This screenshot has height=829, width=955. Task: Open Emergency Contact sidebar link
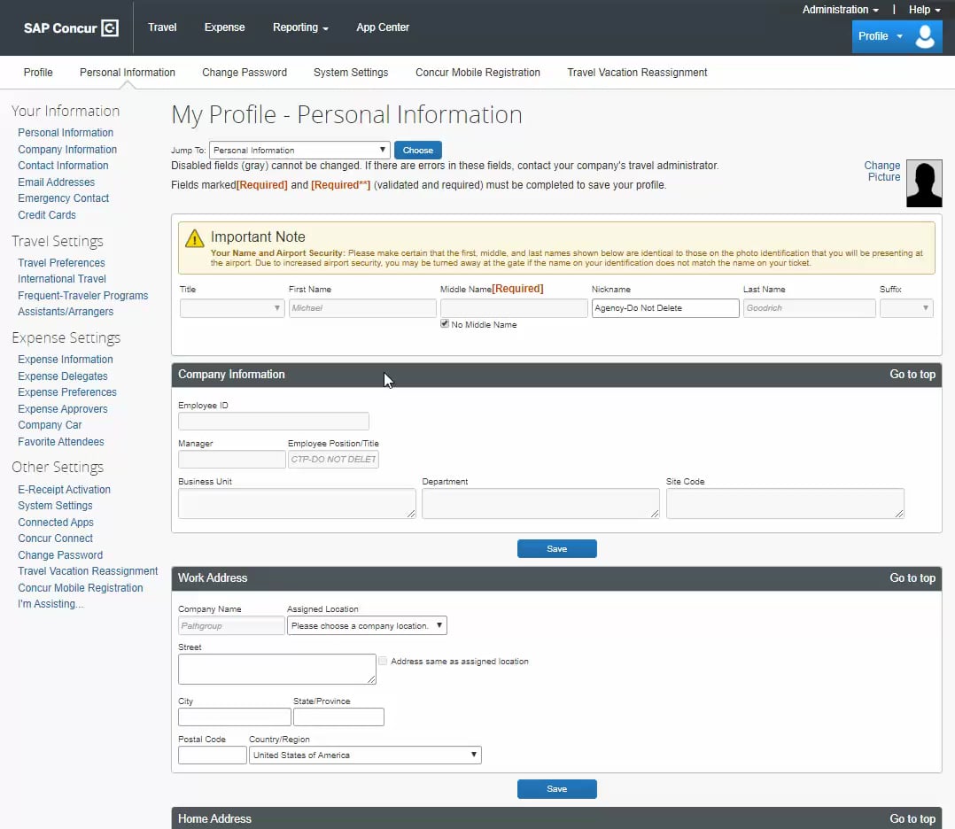(x=64, y=198)
